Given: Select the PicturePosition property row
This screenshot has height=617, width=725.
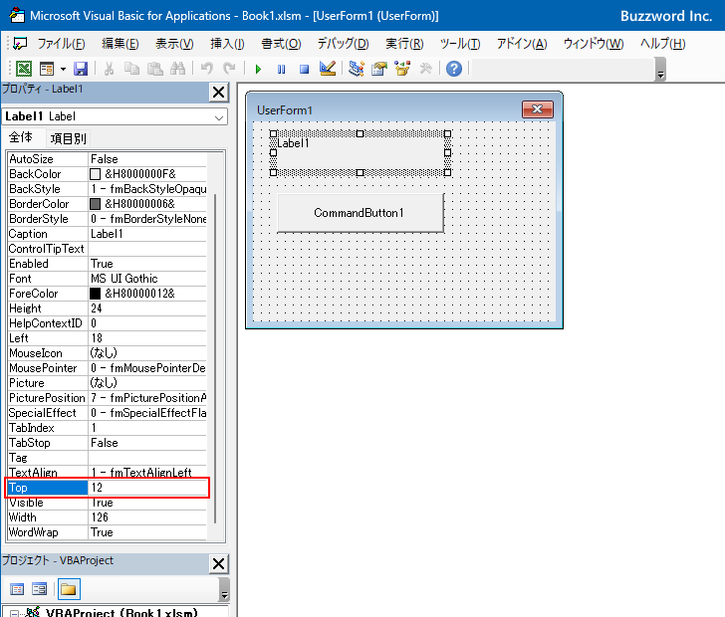Looking at the screenshot, I should (x=108, y=398).
